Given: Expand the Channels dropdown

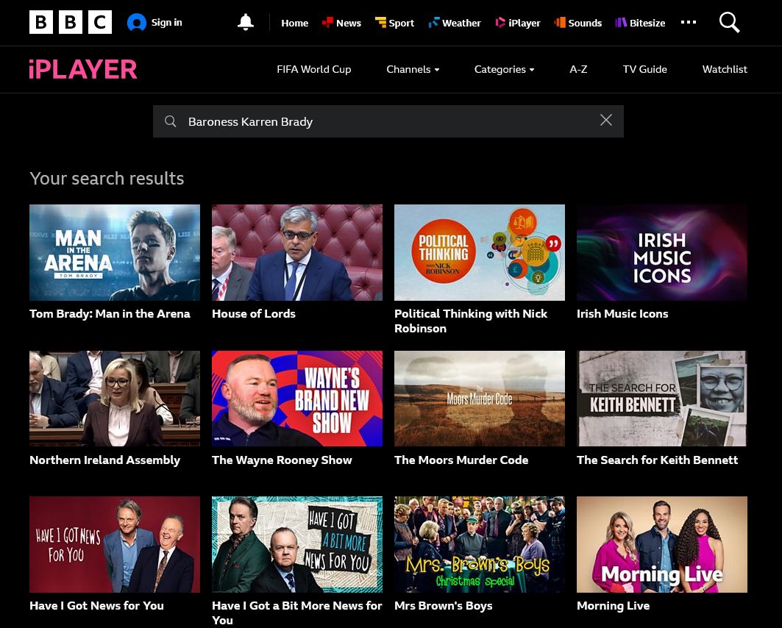Looking at the screenshot, I should (413, 69).
